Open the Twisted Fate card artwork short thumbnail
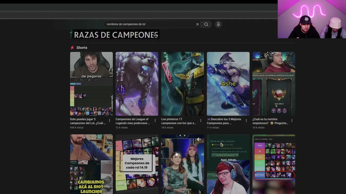 pos(183,84)
